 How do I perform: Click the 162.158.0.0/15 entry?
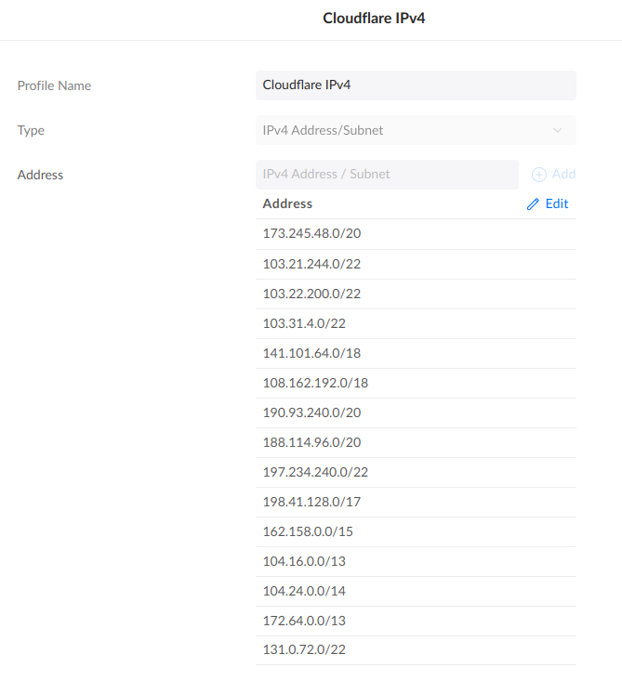308,531
